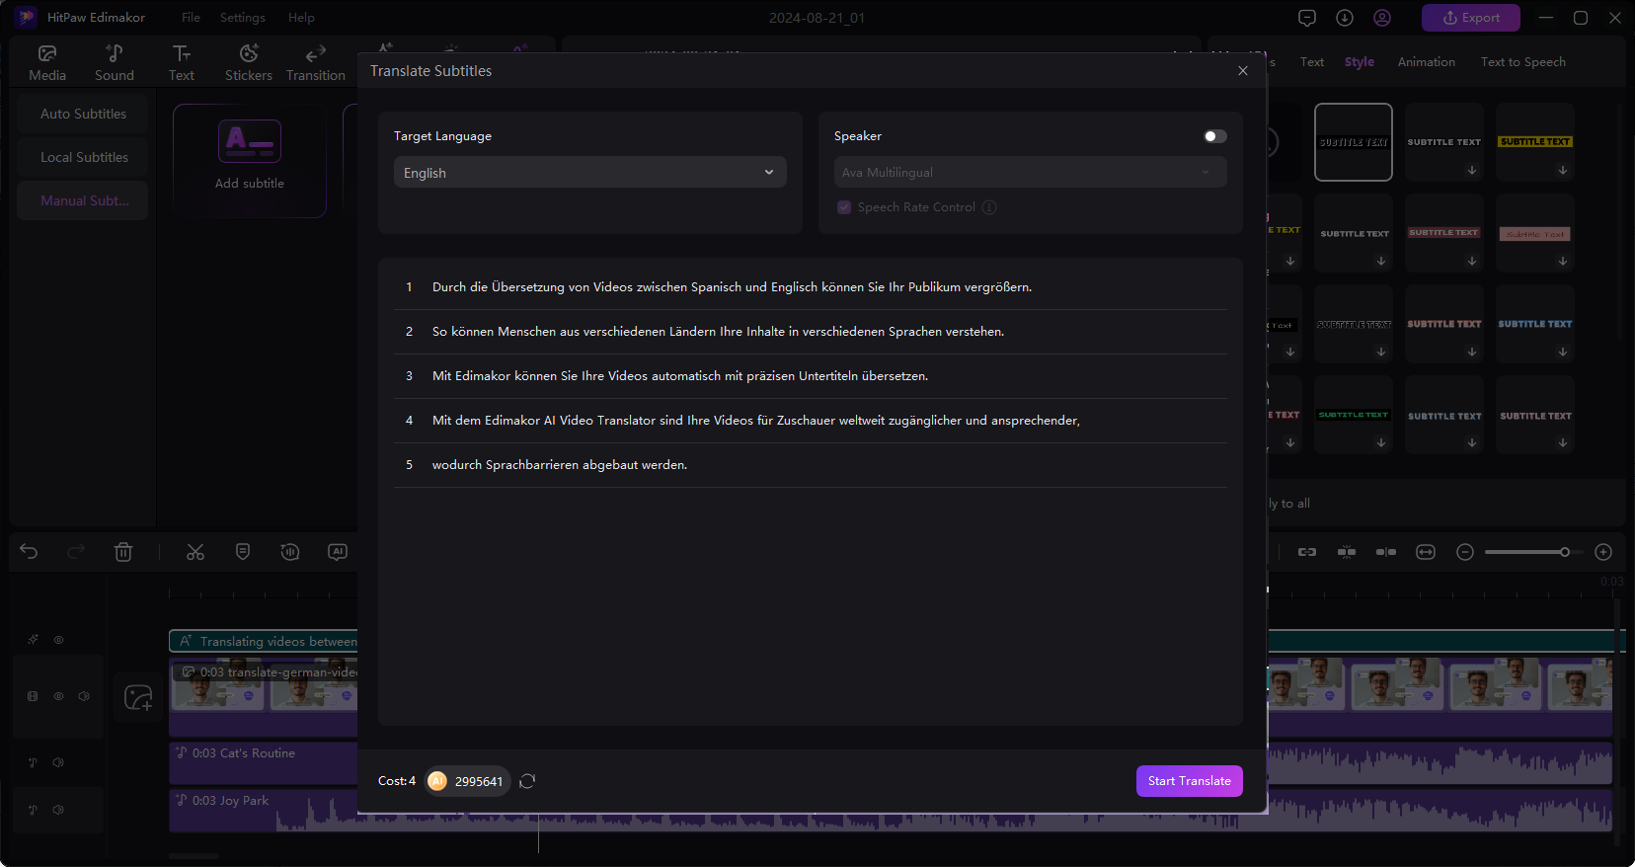Select subtitle line 2 starting 'So können Menschen'

coord(811,332)
